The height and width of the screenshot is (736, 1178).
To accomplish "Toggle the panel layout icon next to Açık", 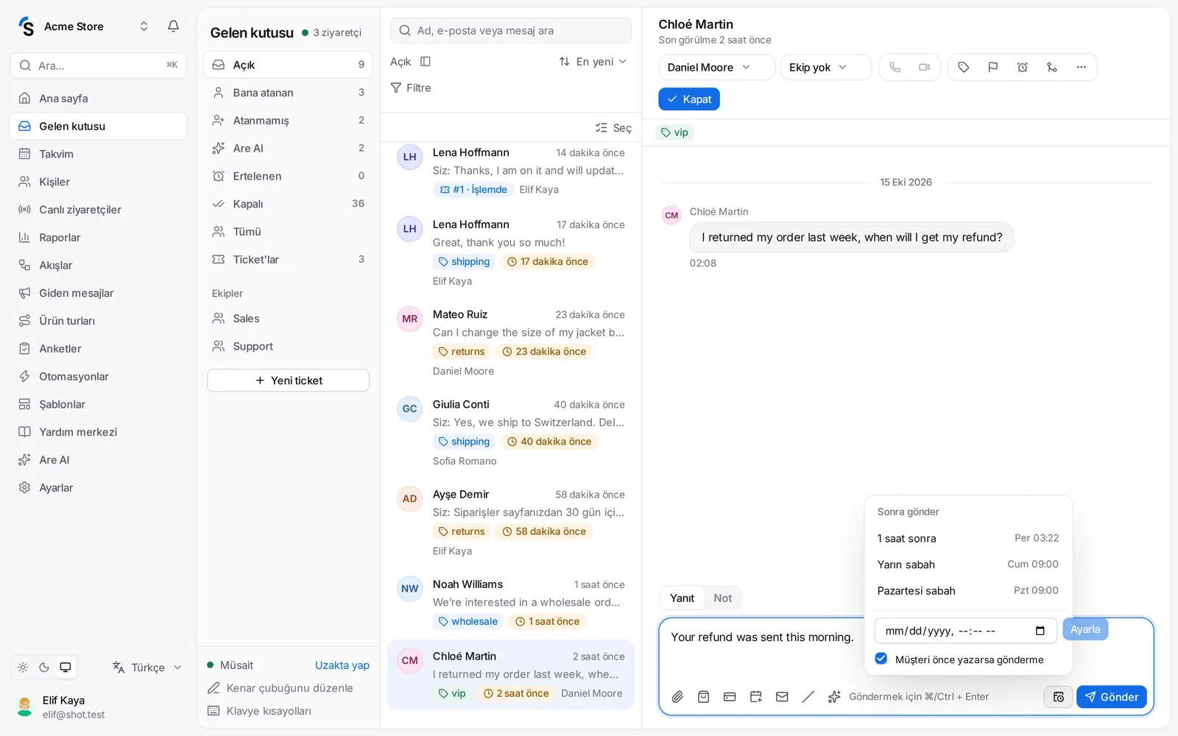I will [425, 62].
